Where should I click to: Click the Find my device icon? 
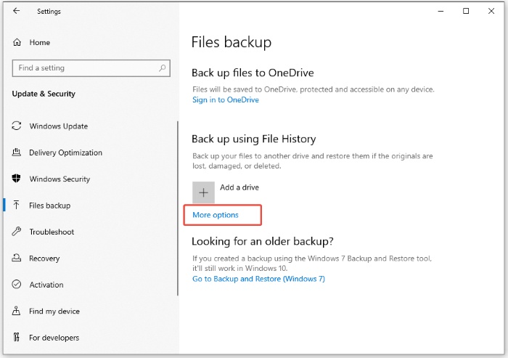(16, 311)
